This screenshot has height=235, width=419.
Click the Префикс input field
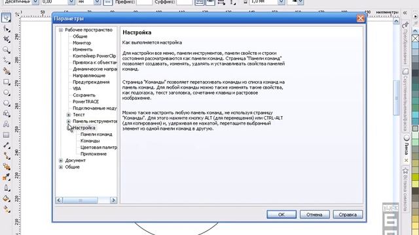144,2
